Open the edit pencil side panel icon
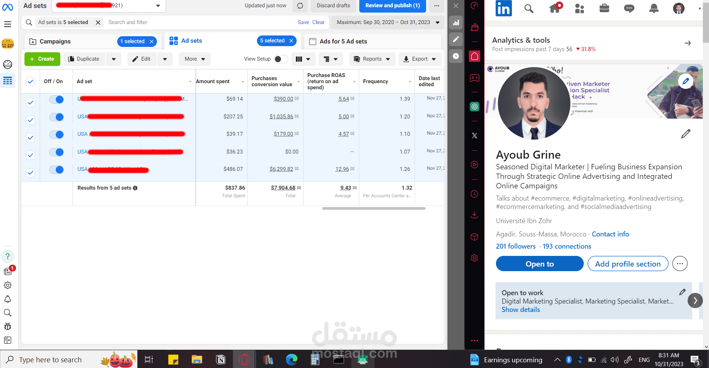Viewport: 709px width, 368px height. [x=456, y=39]
